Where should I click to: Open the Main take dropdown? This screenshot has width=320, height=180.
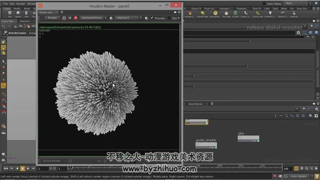tap(298, 4)
